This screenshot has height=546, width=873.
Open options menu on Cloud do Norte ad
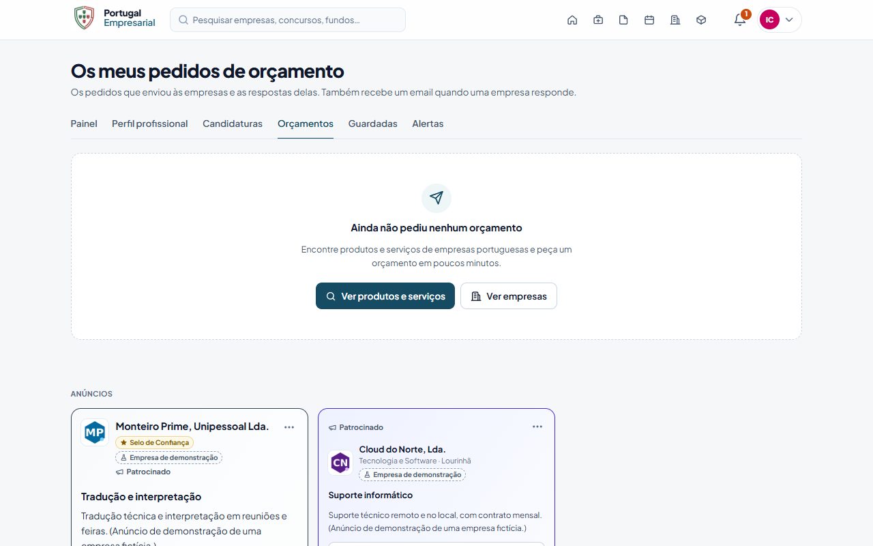(x=537, y=427)
